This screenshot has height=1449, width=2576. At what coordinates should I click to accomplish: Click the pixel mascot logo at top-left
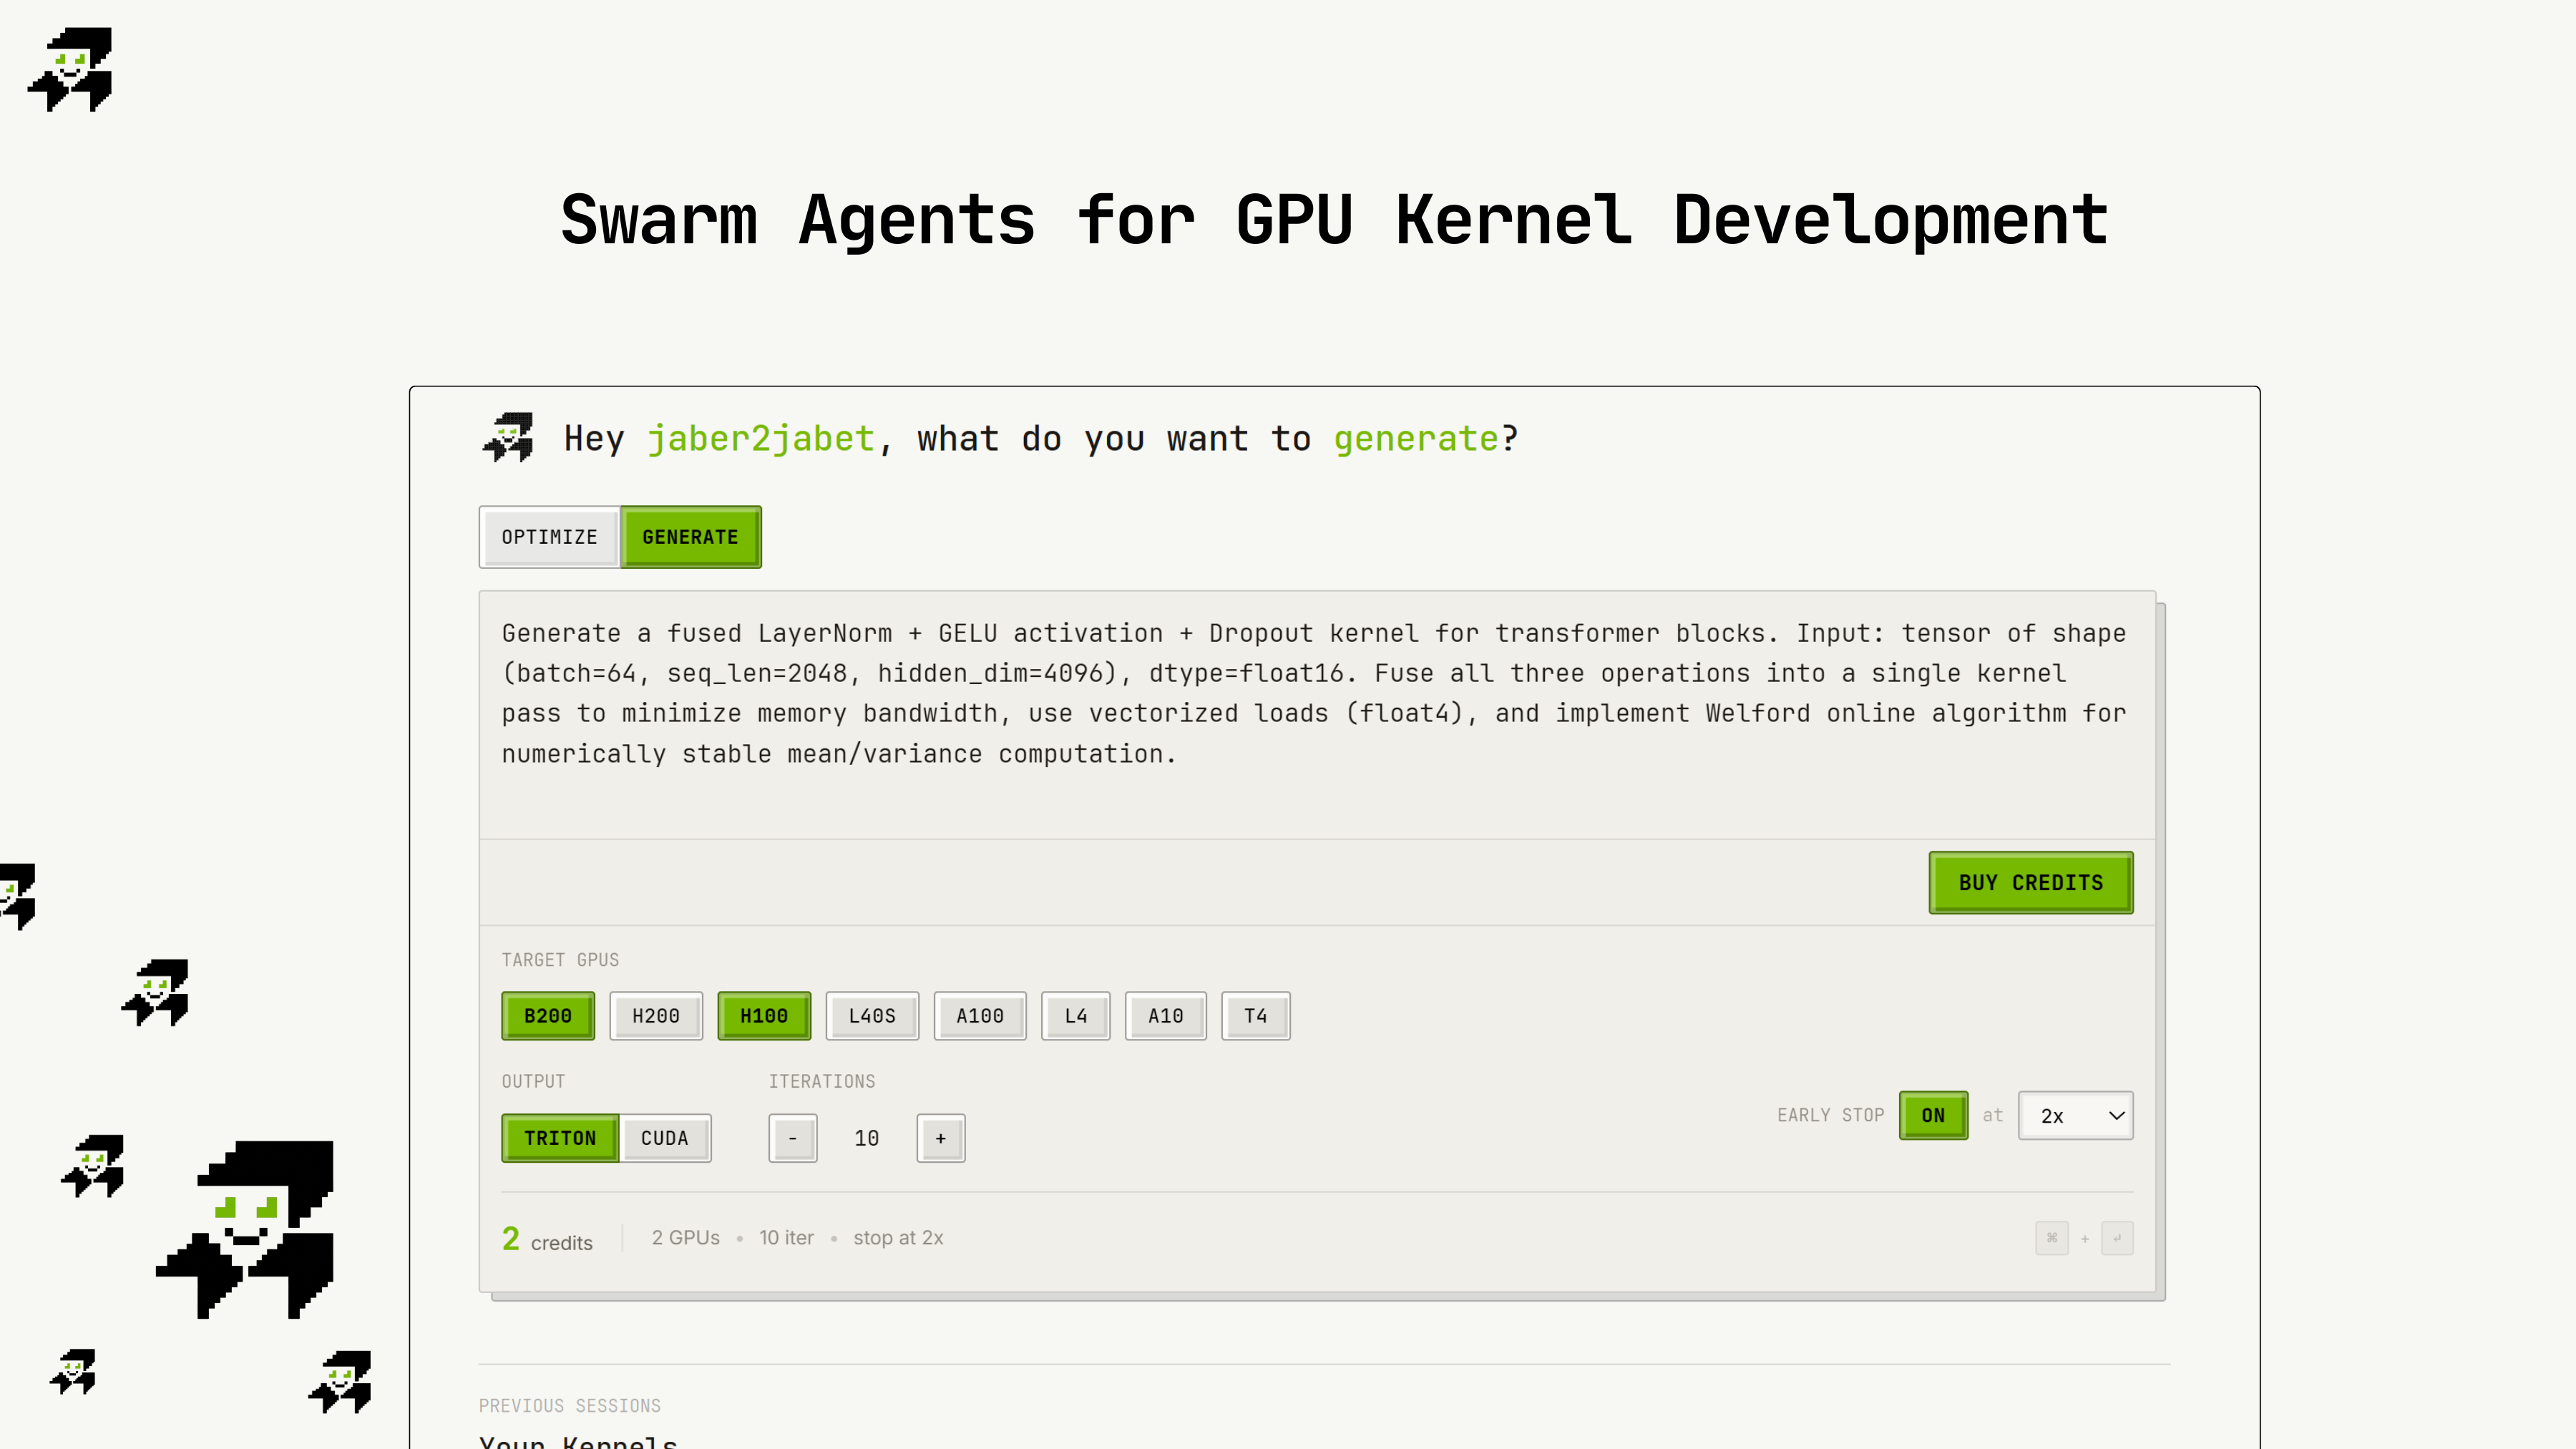pyautogui.click(x=70, y=69)
